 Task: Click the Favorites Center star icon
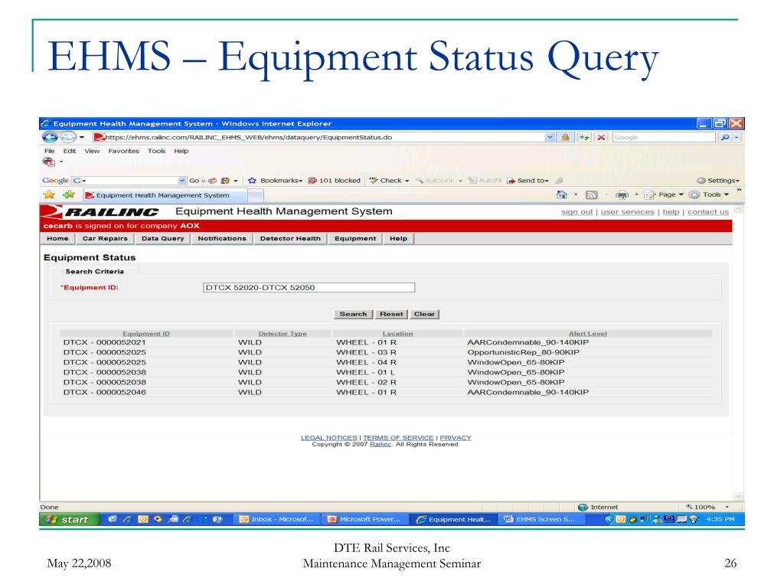(49, 194)
